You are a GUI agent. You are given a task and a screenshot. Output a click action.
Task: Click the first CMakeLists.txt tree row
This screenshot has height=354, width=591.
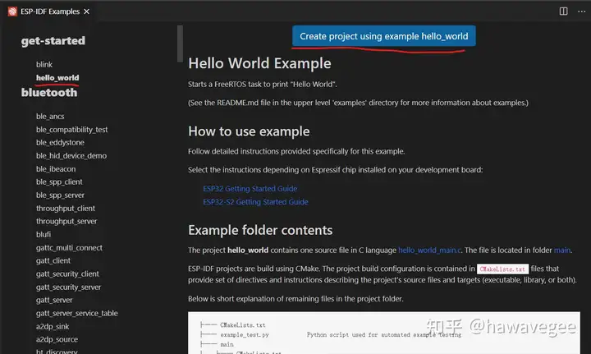243,325
